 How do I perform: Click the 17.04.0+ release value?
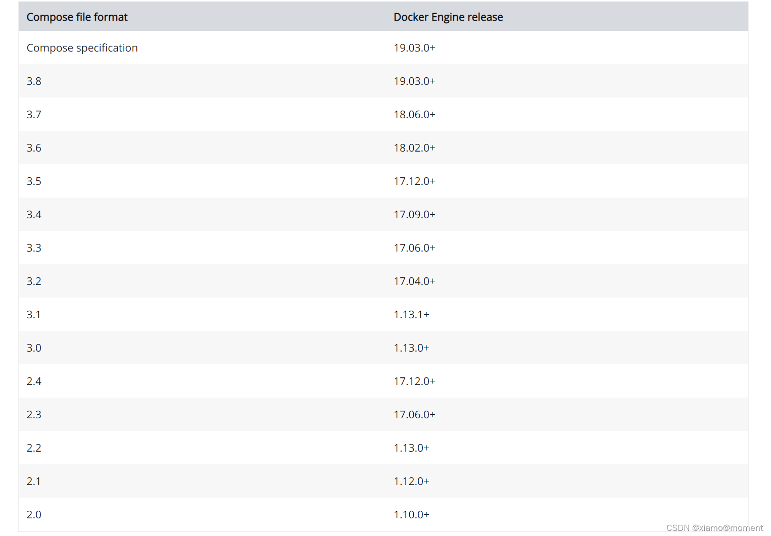point(414,281)
